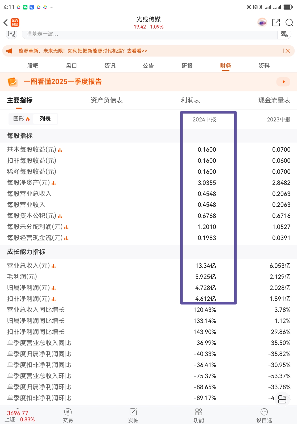Tap the floating layout switch icon

[x=282, y=399]
